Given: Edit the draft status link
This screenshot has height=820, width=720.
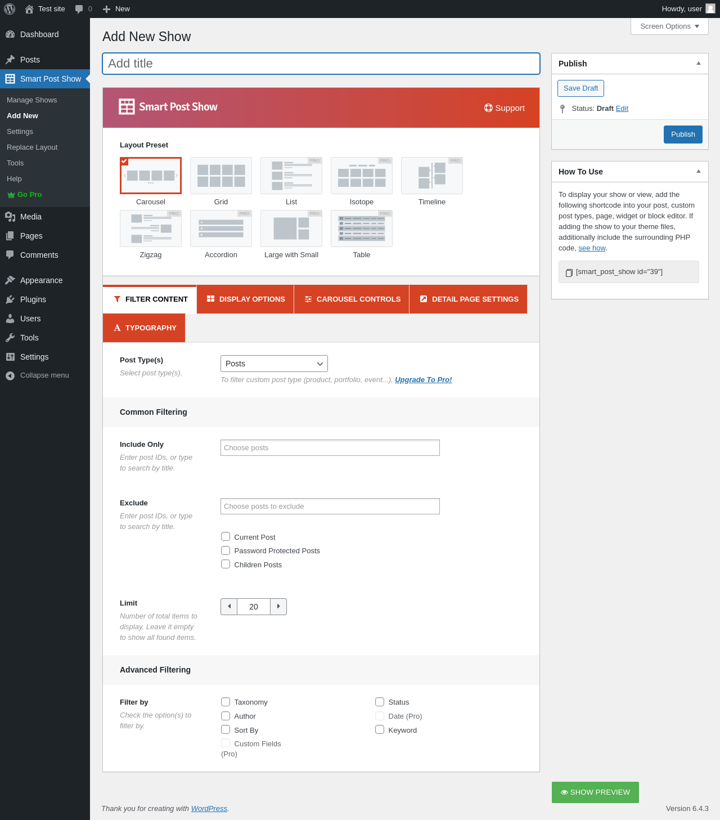Looking at the screenshot, I should tap(622, 109).
